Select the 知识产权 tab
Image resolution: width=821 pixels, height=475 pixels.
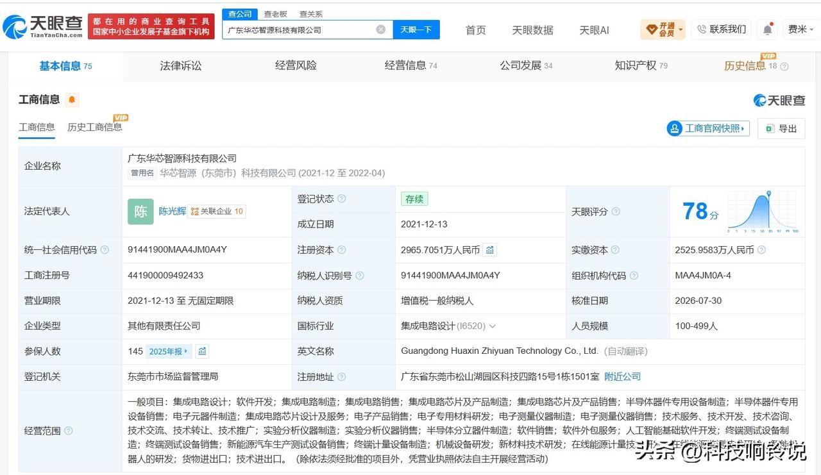point(641,65)
